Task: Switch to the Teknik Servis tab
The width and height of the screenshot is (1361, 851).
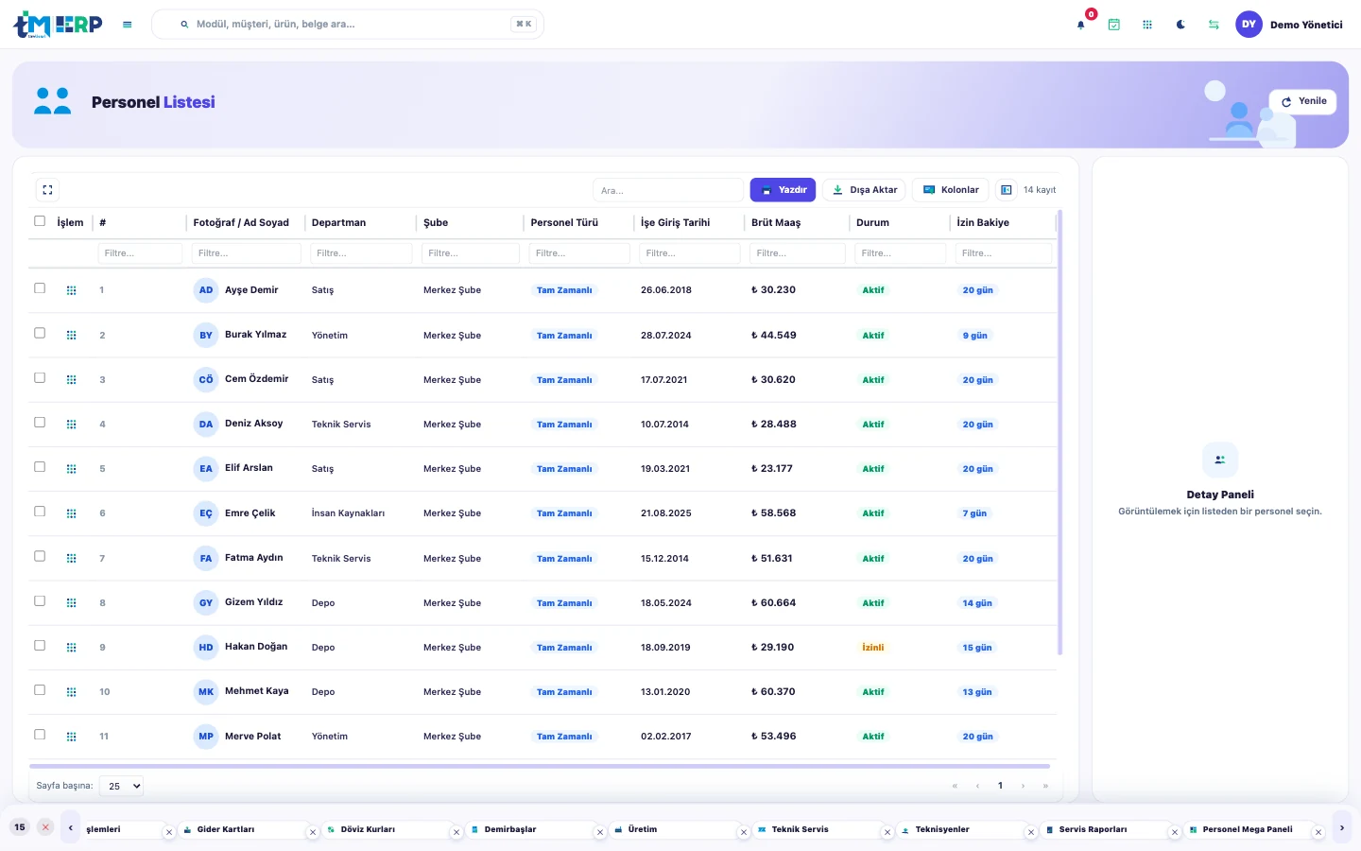Action: (x=800, y=829)
